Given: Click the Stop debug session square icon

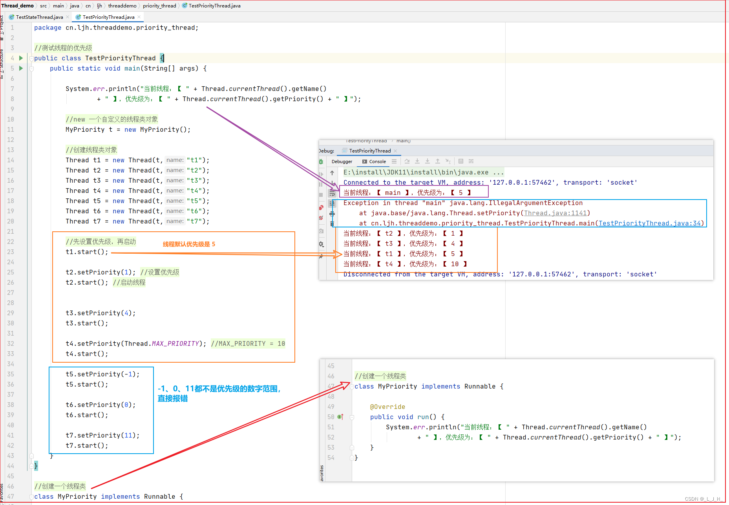Looking at the screenshot, I should tap(321, 195).
